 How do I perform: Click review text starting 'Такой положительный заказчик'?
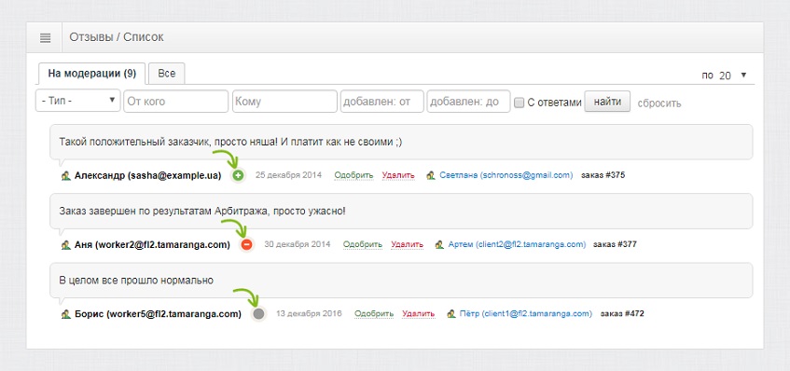[x=230, y=143]
